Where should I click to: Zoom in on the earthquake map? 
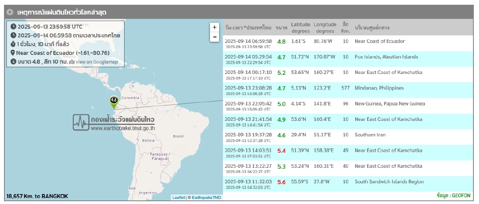point(214,27)
